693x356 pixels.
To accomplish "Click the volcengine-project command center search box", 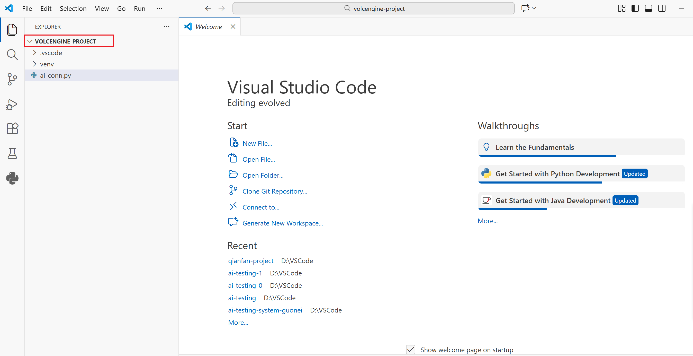I will [373, 8].
